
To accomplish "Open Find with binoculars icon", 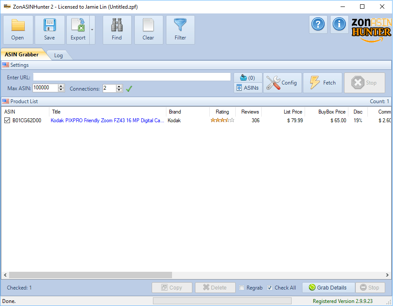I will [117, 30].
